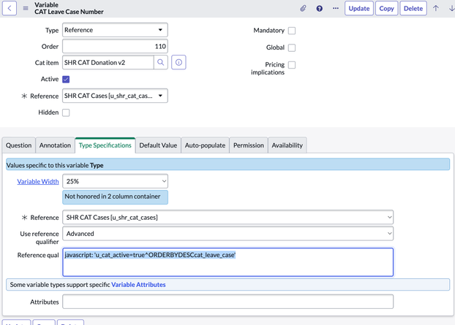Look up Cat item with magnifier icon
The width and height of the screenshot is (455, 325).
coord(160,62)
